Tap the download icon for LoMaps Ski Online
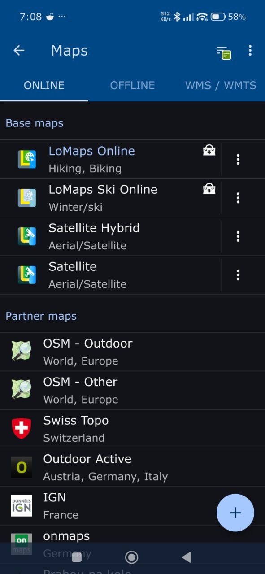Image resolution: width=265 pixels, height=574 pixels. [209, 190]
